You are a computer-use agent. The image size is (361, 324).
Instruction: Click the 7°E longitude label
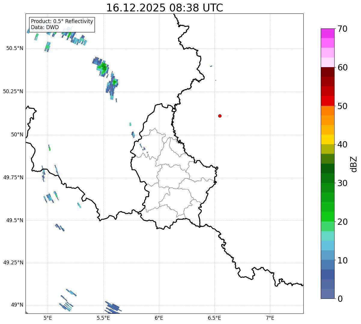[x=270, y=318]
